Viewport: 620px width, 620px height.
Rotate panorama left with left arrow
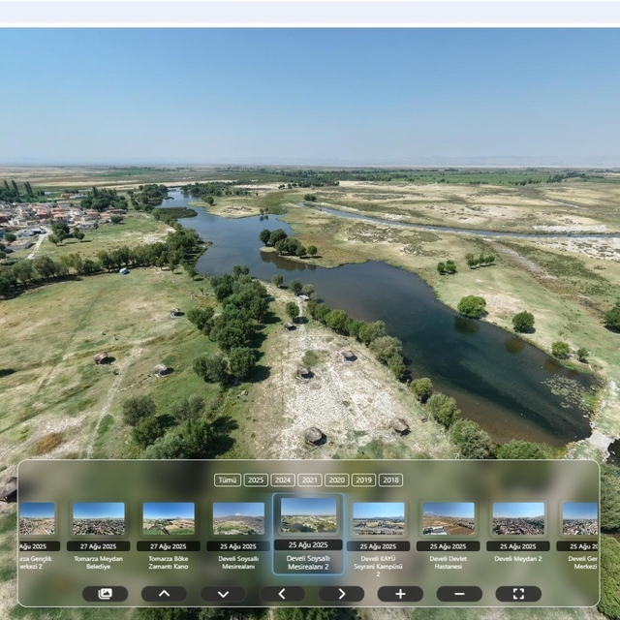282,594
